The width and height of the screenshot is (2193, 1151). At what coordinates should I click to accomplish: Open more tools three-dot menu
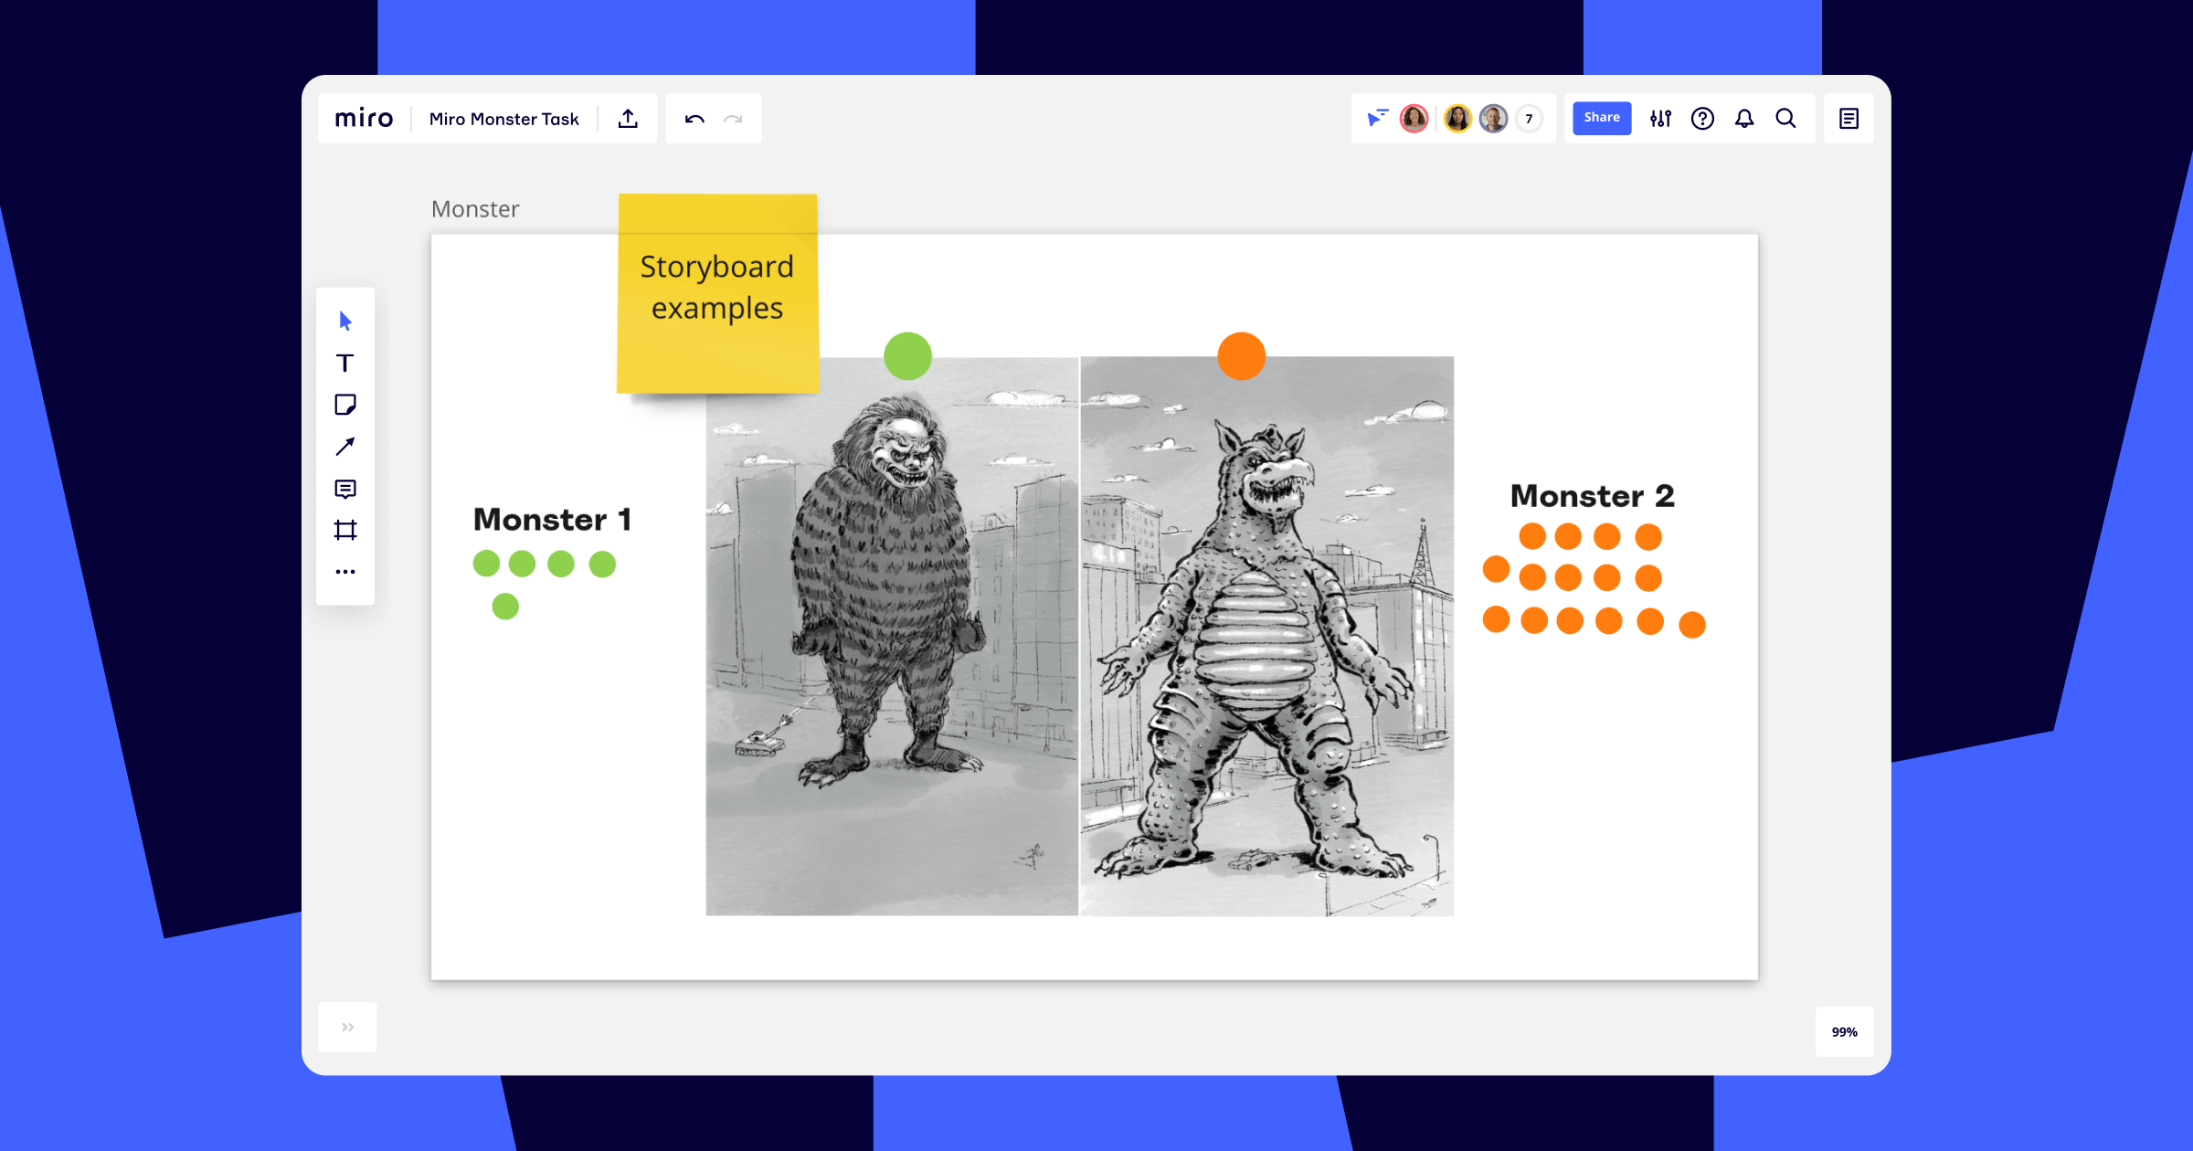coord(345,572)
